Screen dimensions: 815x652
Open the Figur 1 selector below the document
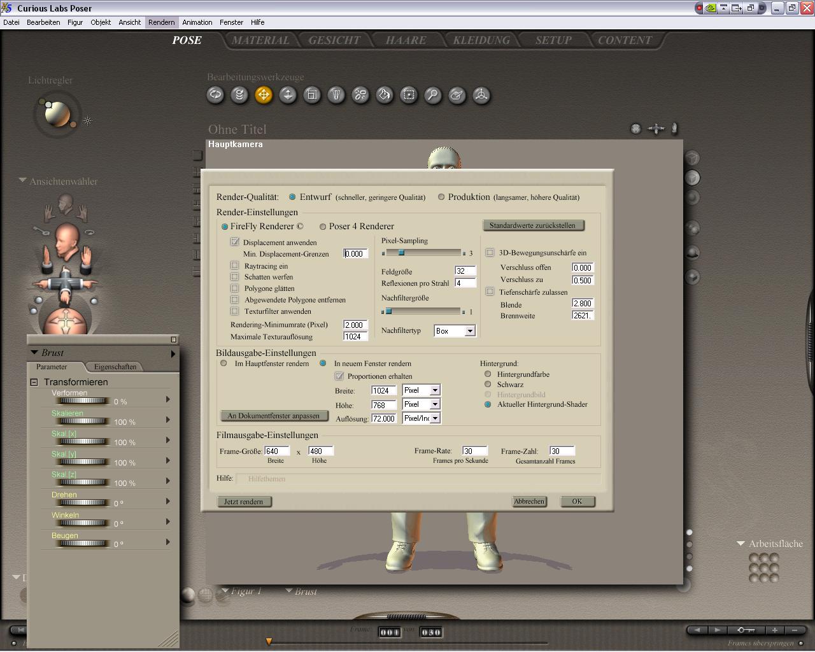click(241, 591)
